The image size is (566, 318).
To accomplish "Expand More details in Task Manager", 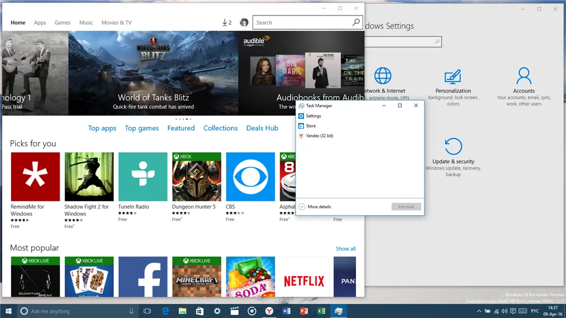I will 315,206.
